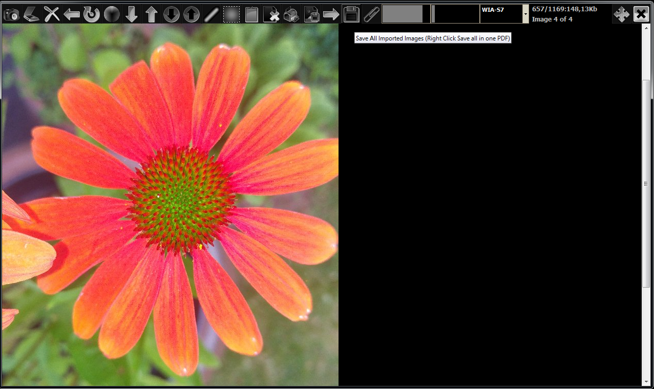This screenshot has height=389, width=654.
Task: Click the Save All Imported Images floppy icon
Action: [351, 14]
